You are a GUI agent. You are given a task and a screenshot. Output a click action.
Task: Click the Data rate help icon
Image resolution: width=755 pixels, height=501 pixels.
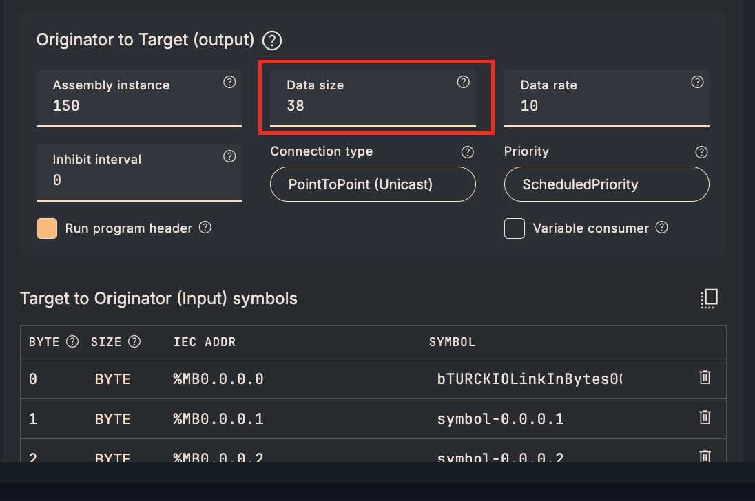pos(697,82)
